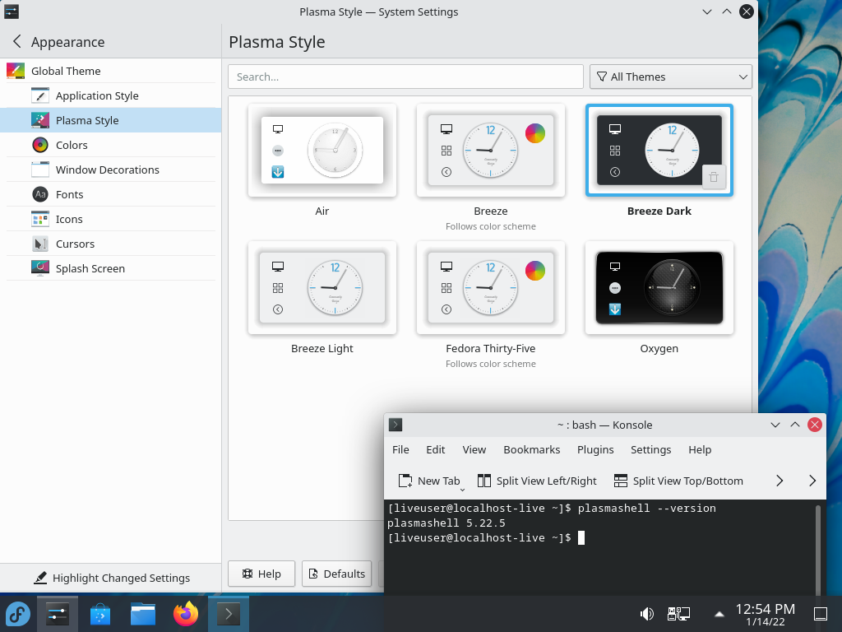The height and width of the screenshot is (632, 842).
Task: Click the Konsole icon in taskbar
Action: point(229,614)
